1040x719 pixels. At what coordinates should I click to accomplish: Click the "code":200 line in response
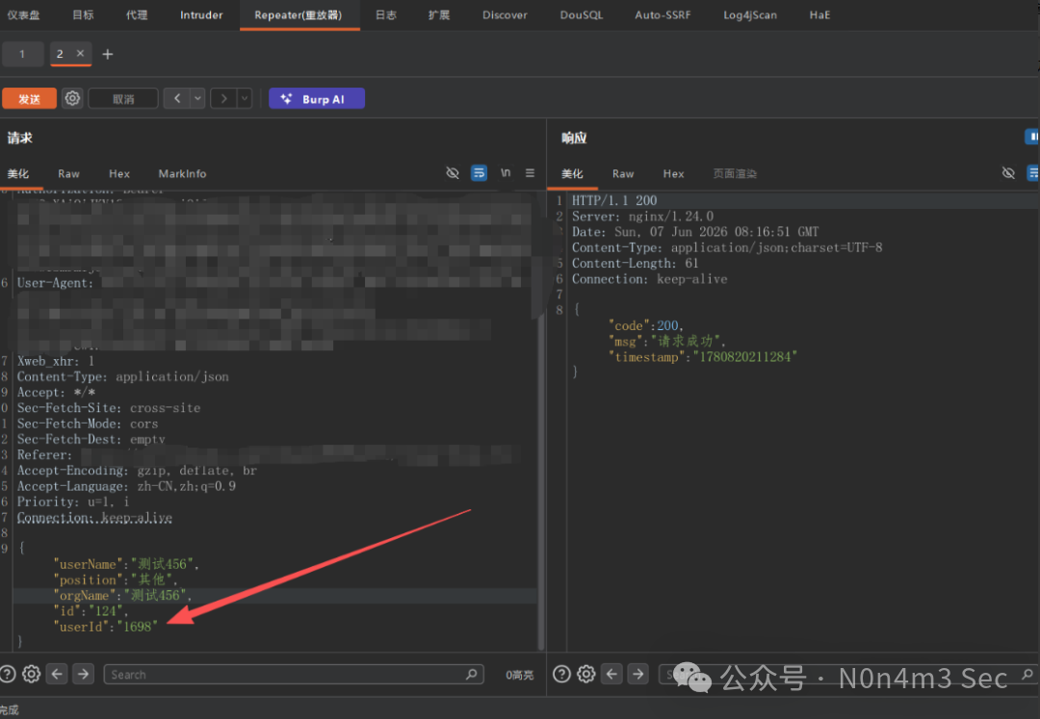645,326
